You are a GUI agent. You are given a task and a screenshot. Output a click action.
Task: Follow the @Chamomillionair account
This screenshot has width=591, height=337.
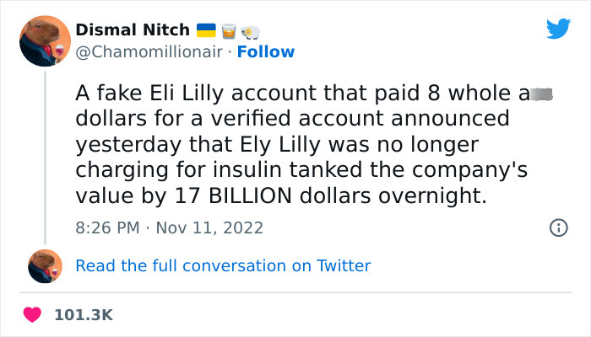(266, 51)
